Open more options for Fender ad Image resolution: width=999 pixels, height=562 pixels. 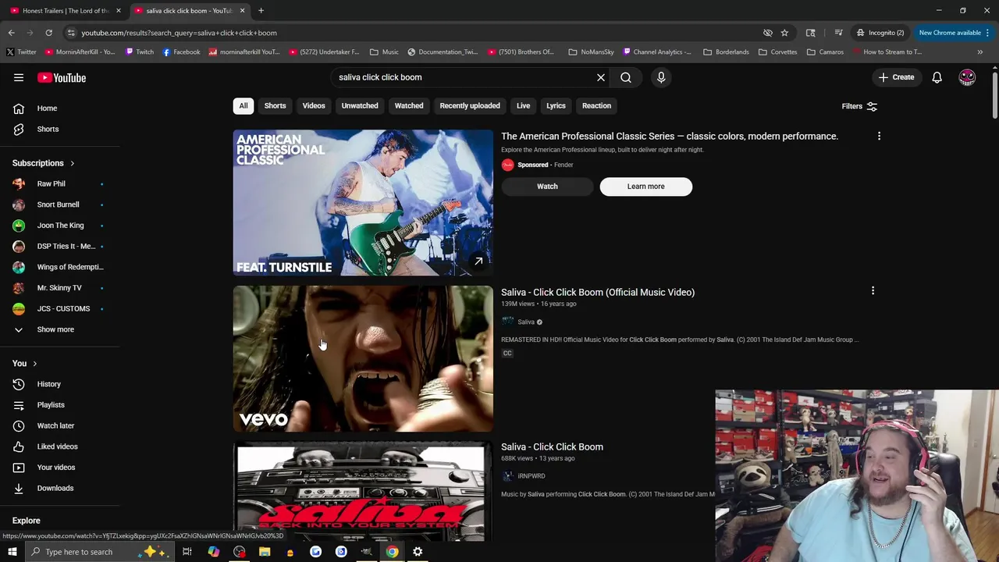tap(879, 136)
